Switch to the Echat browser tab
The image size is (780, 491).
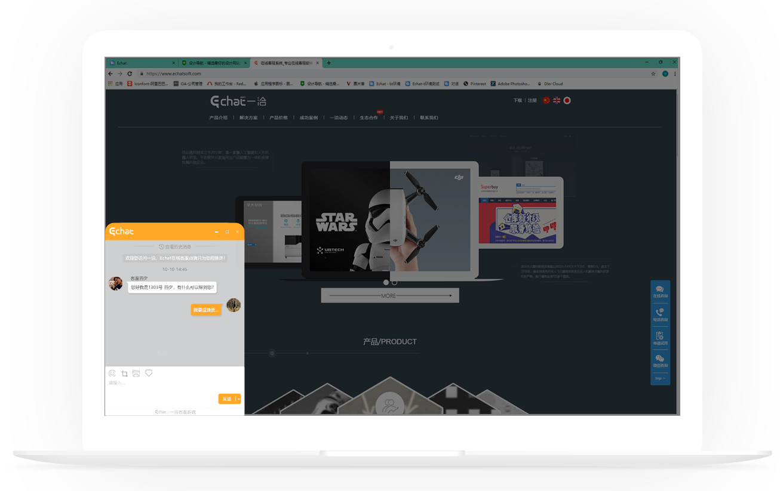[142, 63]
